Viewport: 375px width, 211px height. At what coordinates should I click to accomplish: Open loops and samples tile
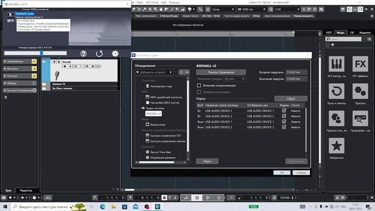[x=336, y=91]
